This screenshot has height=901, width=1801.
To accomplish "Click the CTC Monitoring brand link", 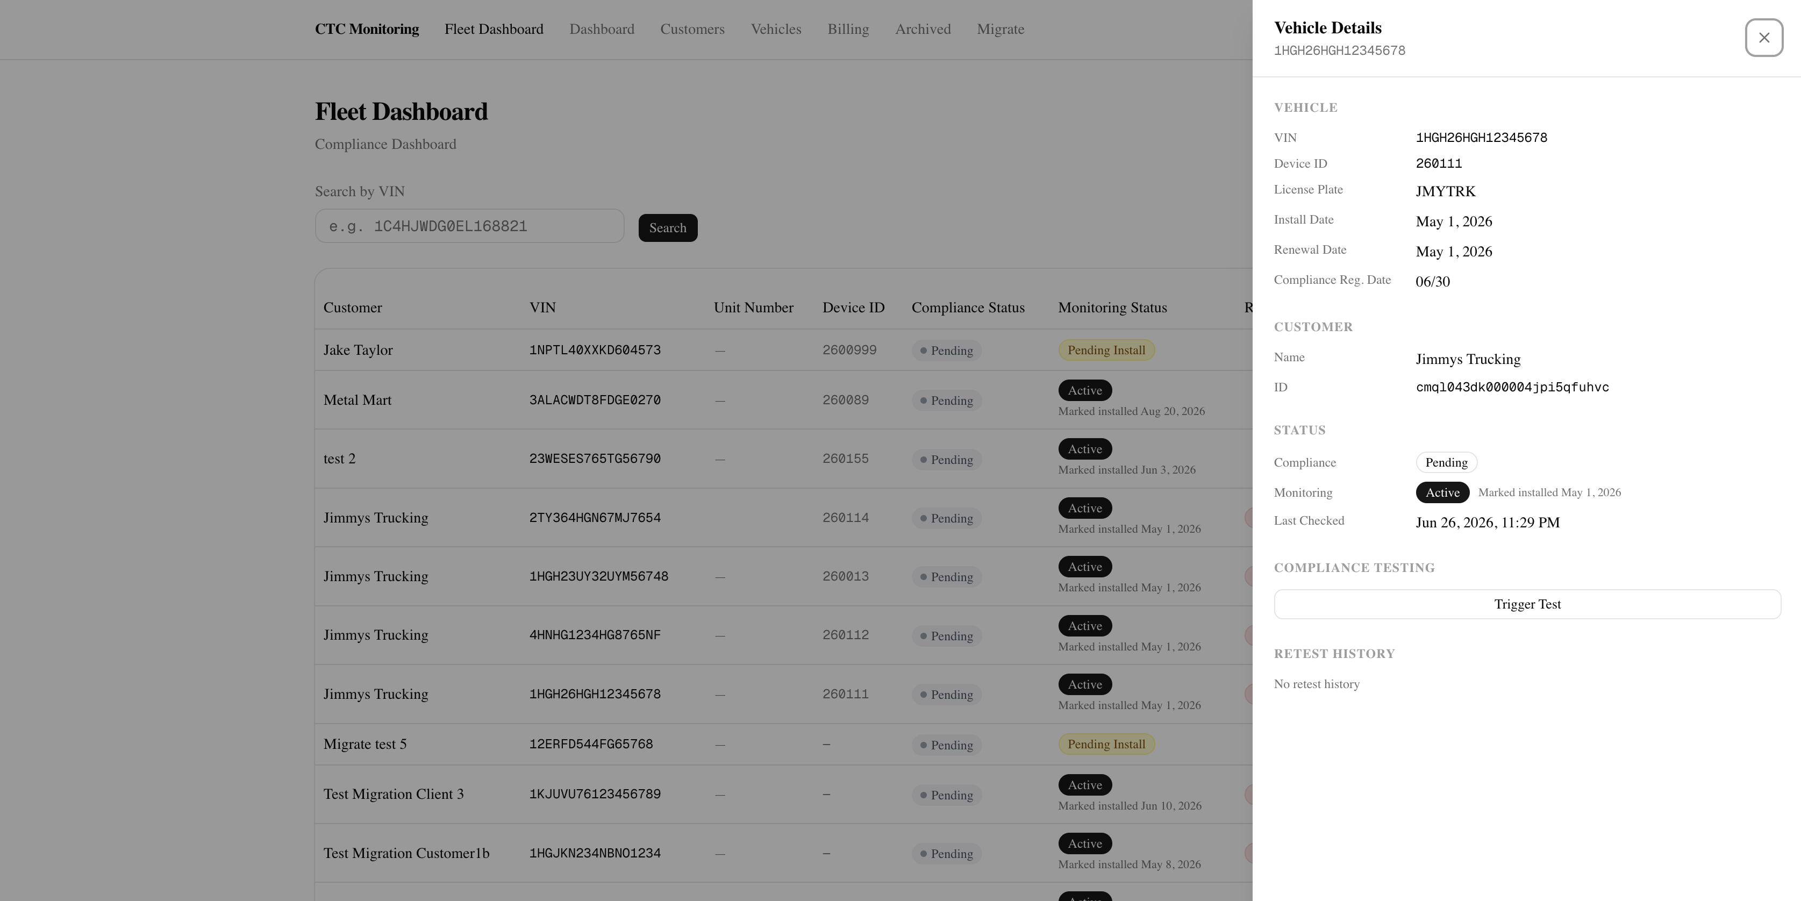I will tap(366, 30).
